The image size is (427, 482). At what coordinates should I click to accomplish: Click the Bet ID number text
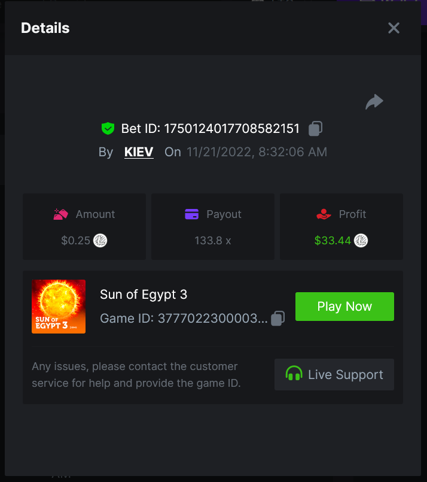(x=231, y=128)
